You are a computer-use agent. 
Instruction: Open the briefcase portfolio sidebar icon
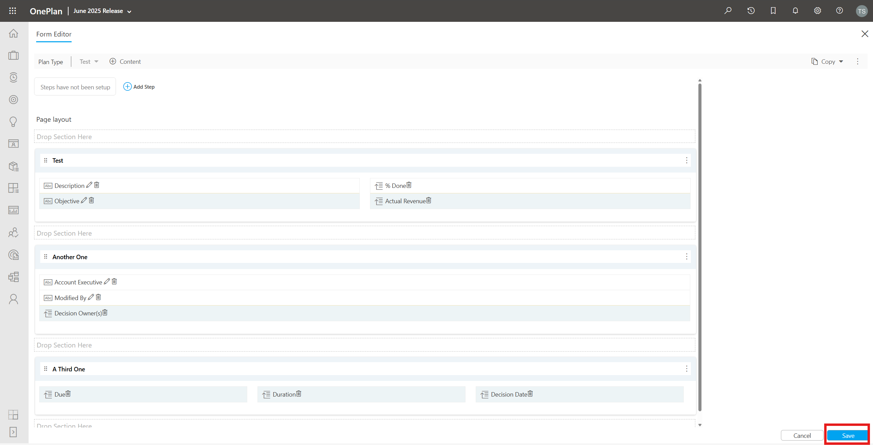pos(14,55)
